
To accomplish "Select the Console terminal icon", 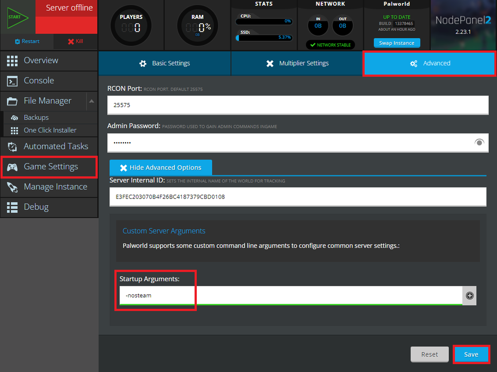I will coord(13,81).
